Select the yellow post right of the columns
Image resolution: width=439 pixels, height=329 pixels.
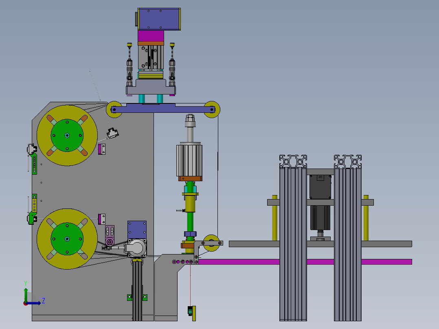366,218
